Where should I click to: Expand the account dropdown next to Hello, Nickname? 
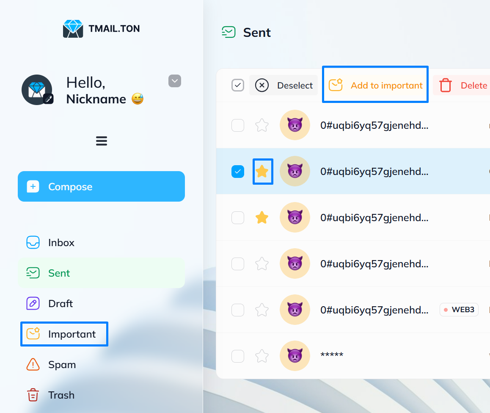click(x=175, y=81)
